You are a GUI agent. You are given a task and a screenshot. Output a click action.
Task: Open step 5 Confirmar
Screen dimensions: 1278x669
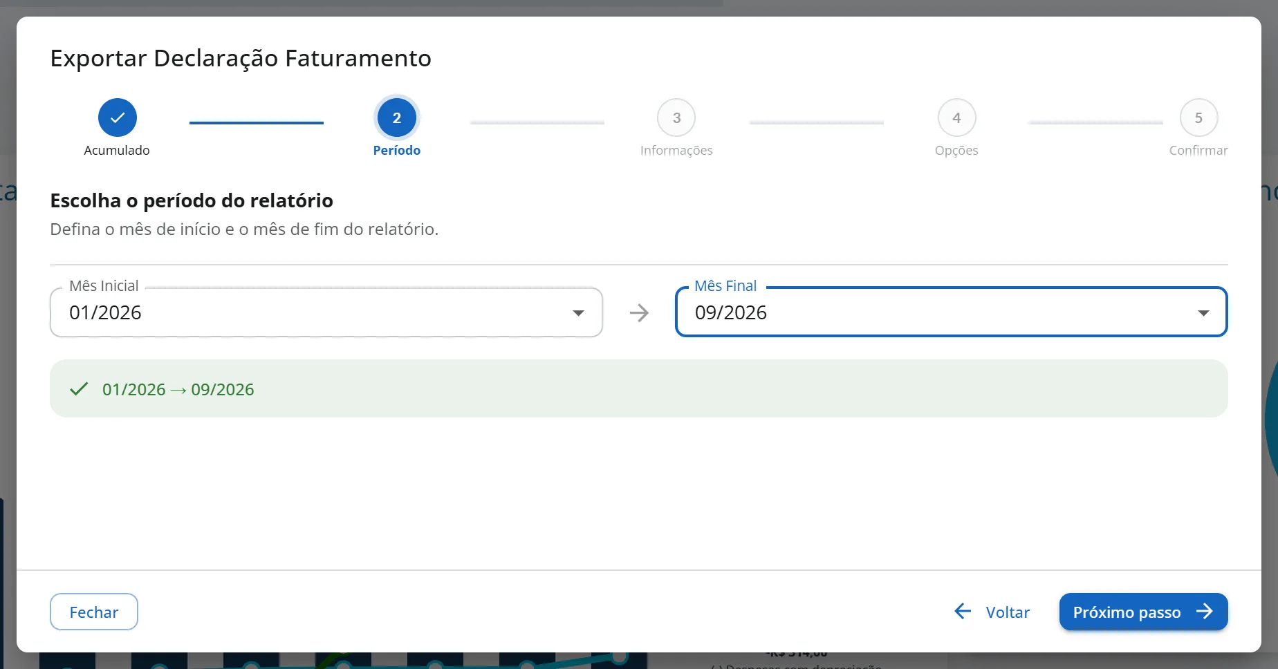click(1198, 117)
